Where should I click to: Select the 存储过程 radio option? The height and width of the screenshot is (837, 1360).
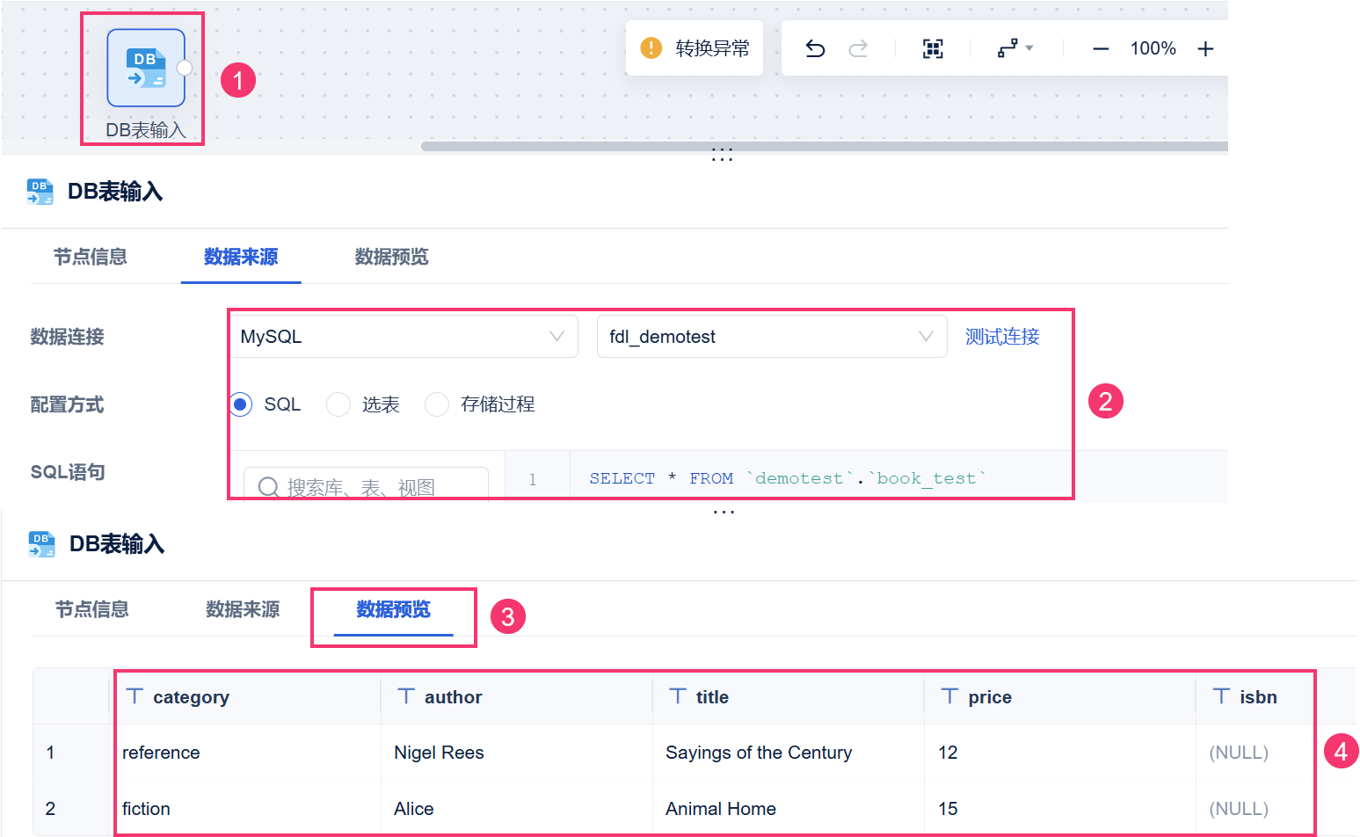pos(437,404)
